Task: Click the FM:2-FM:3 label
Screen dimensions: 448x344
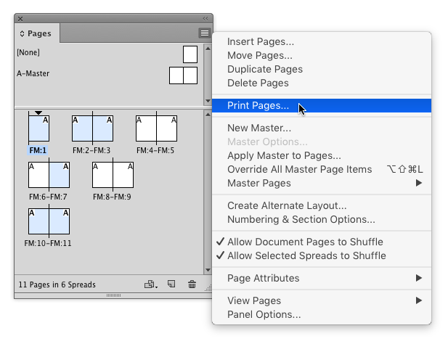Action: tap(91, 150)
